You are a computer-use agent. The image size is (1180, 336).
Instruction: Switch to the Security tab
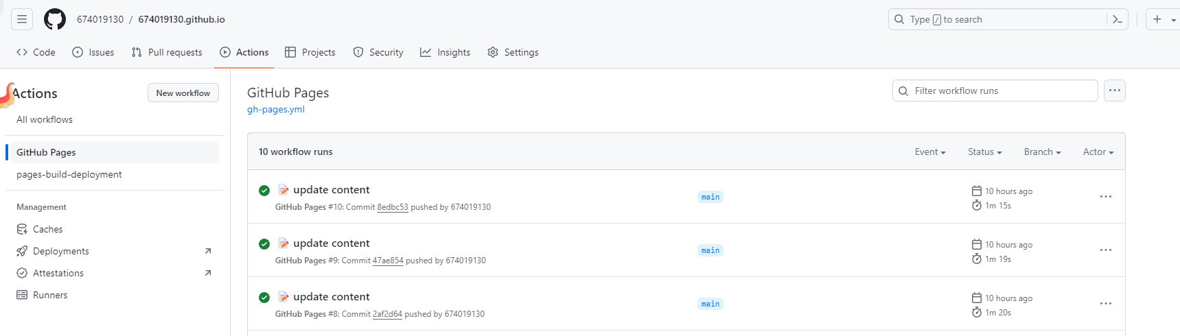click(378, 52)
